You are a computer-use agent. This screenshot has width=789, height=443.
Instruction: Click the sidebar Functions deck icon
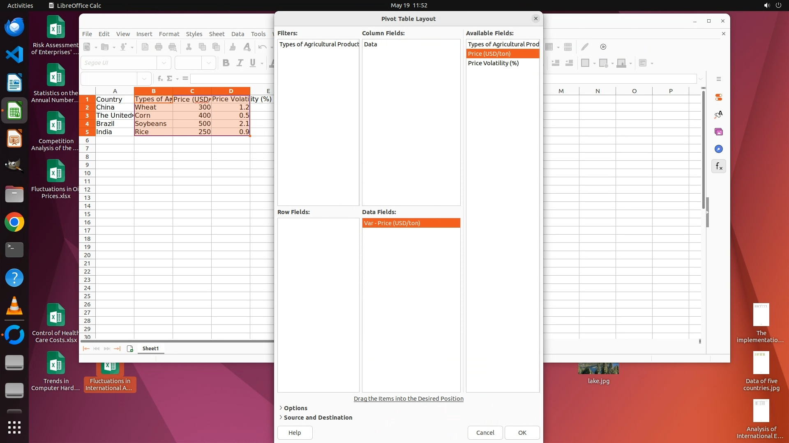718,167
